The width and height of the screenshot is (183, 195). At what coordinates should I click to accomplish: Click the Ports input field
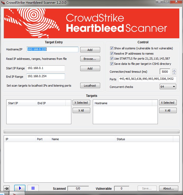[x=147, y=79]
